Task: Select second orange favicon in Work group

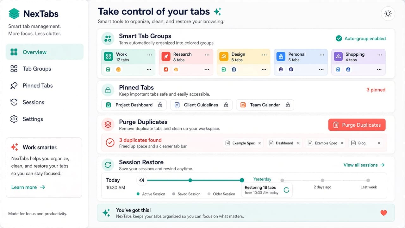Action: coord(118,69)
